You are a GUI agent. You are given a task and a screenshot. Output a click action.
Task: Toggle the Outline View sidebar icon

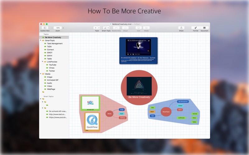click(x=45, y=28)
